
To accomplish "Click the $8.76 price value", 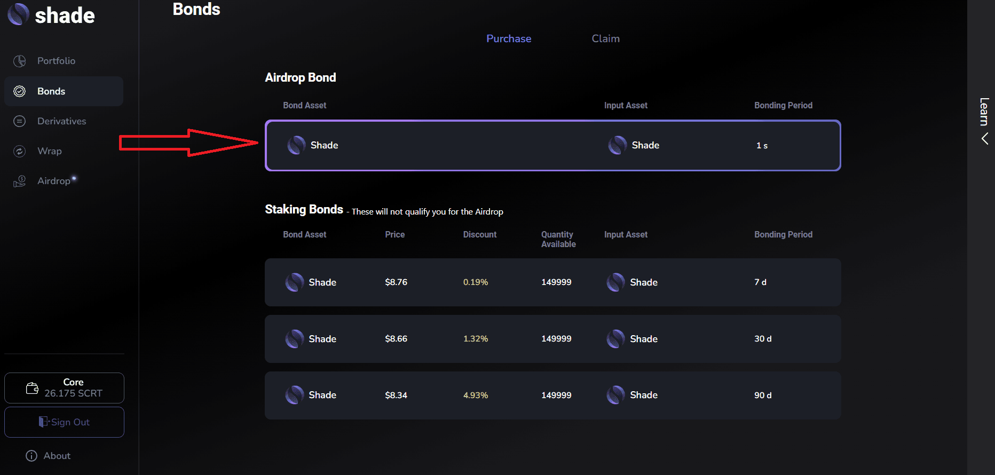I will click(396, 282).
